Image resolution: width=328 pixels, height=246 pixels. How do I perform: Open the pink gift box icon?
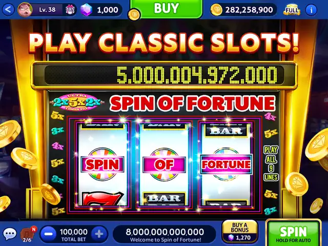70,10
